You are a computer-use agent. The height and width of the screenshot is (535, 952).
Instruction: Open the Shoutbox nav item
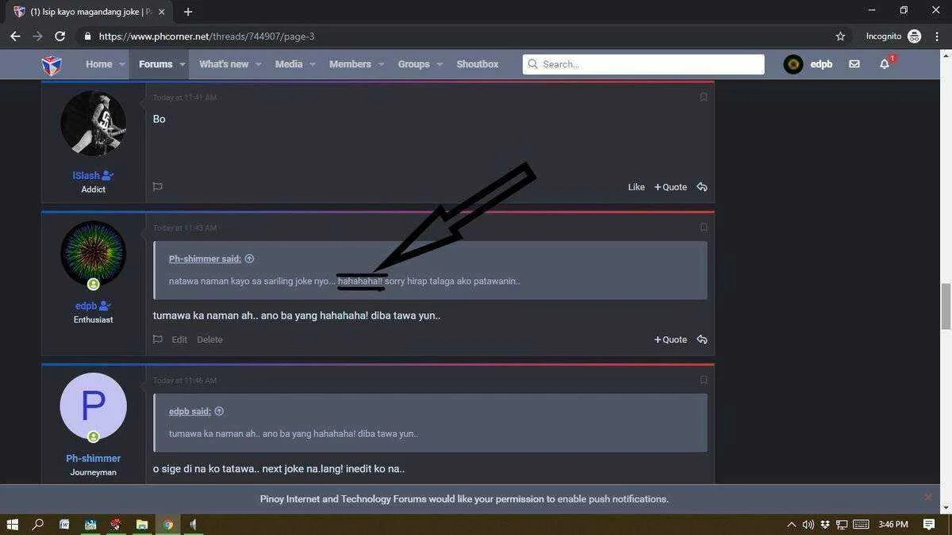tap(478, 64)
